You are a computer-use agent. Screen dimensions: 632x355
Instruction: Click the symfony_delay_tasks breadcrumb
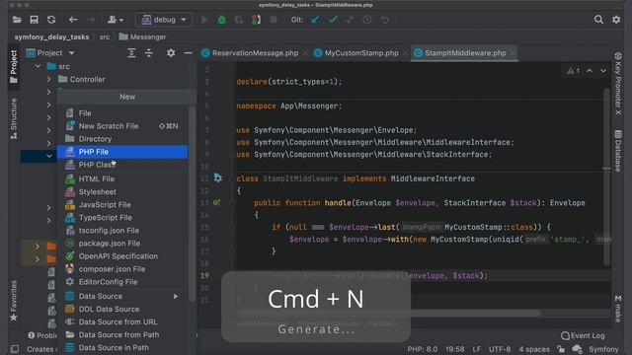(51, 37)
